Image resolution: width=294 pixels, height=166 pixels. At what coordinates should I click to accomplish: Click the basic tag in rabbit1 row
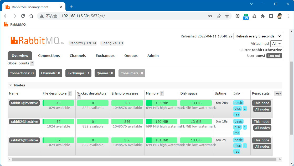[238, 103]
